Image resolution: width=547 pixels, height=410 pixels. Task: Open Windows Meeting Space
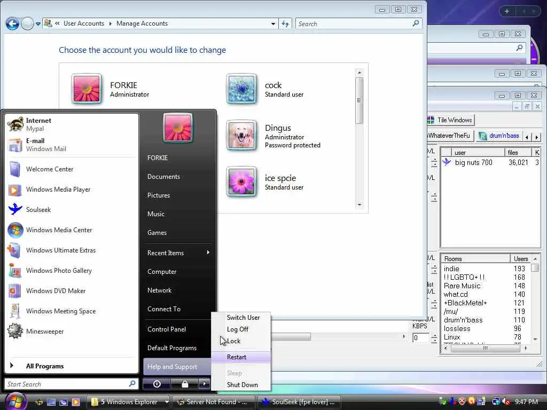pos(72,311)
